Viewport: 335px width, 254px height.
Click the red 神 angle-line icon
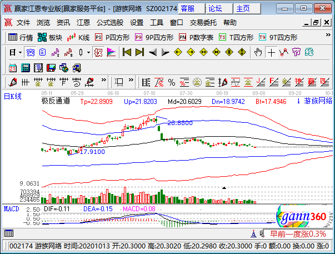point(299,82)
